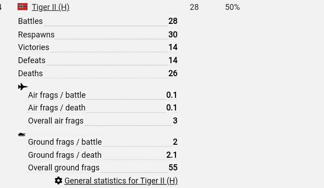Open the Tiger II (H) vehicle link

(50, 7)
